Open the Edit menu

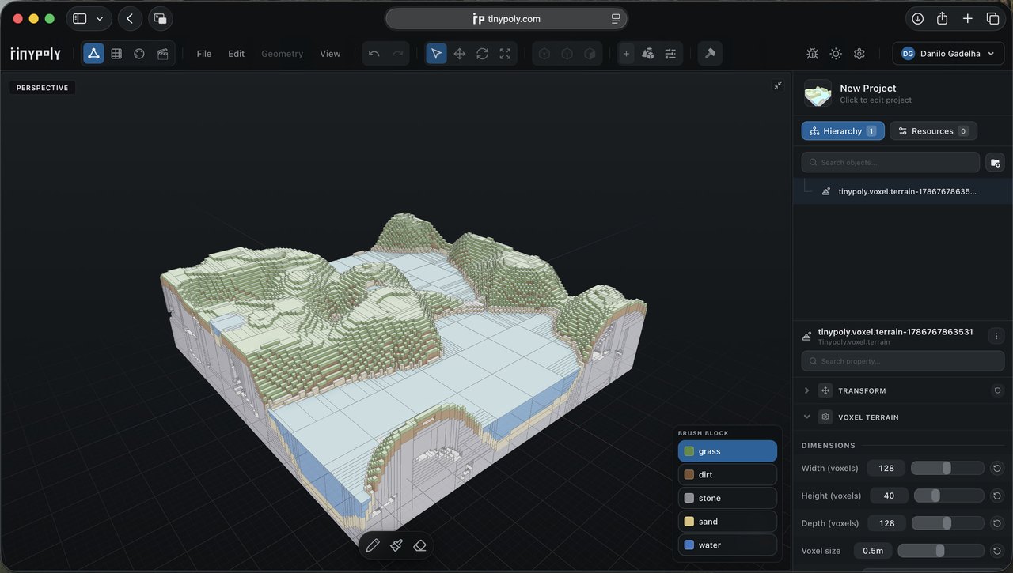pyautogui.click(x=236, y=54)
